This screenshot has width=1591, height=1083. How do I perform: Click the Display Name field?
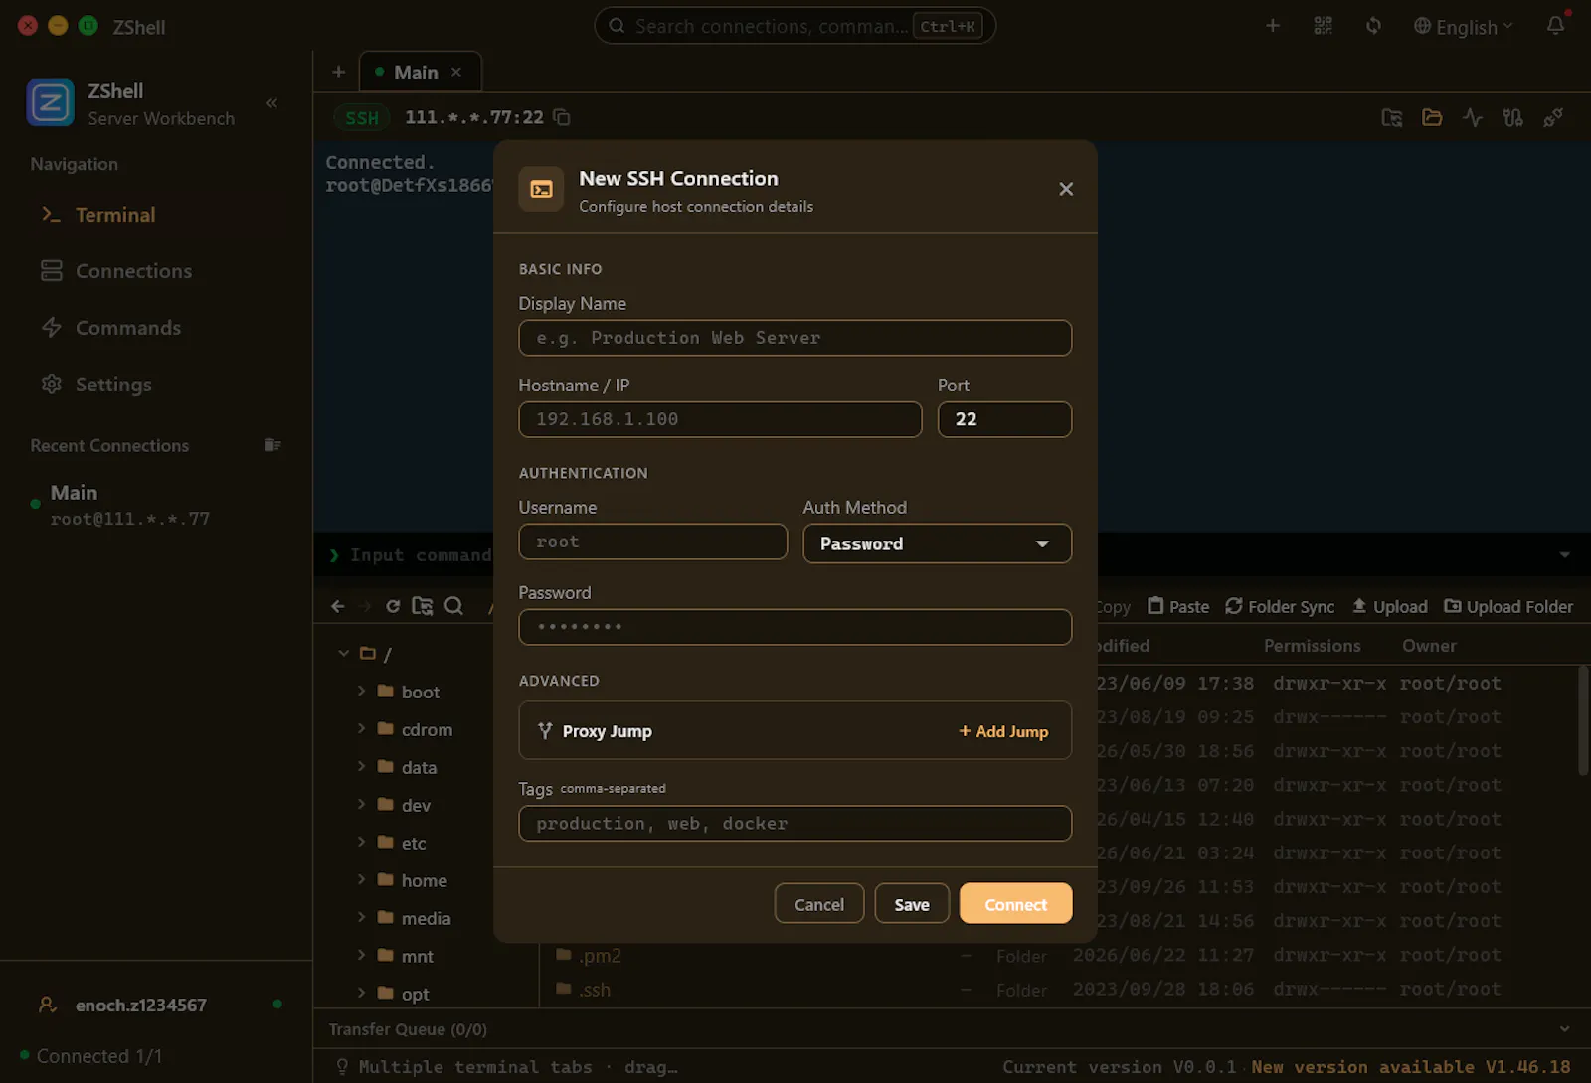(795, 338)
